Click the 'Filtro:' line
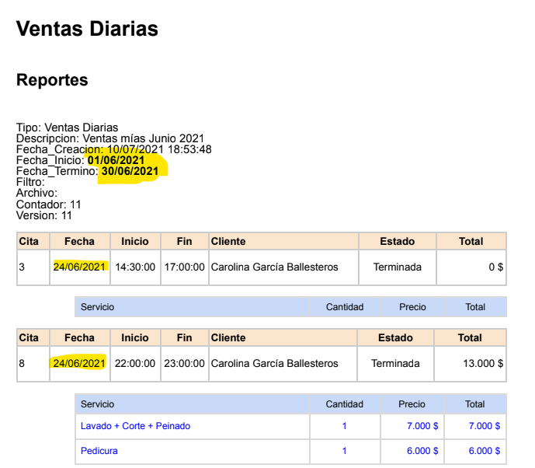Screen dimensions: 535x468 coord(30,182)
